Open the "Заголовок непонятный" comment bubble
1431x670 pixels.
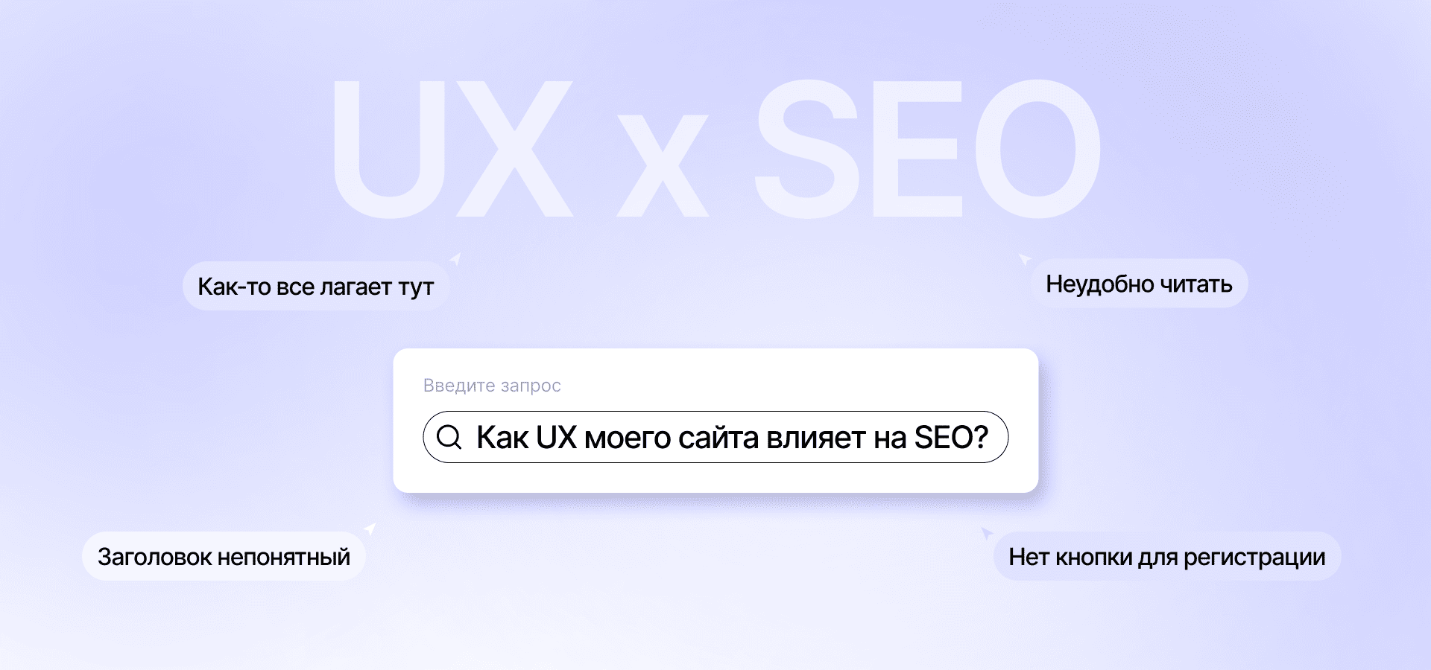tap(224, 556)
